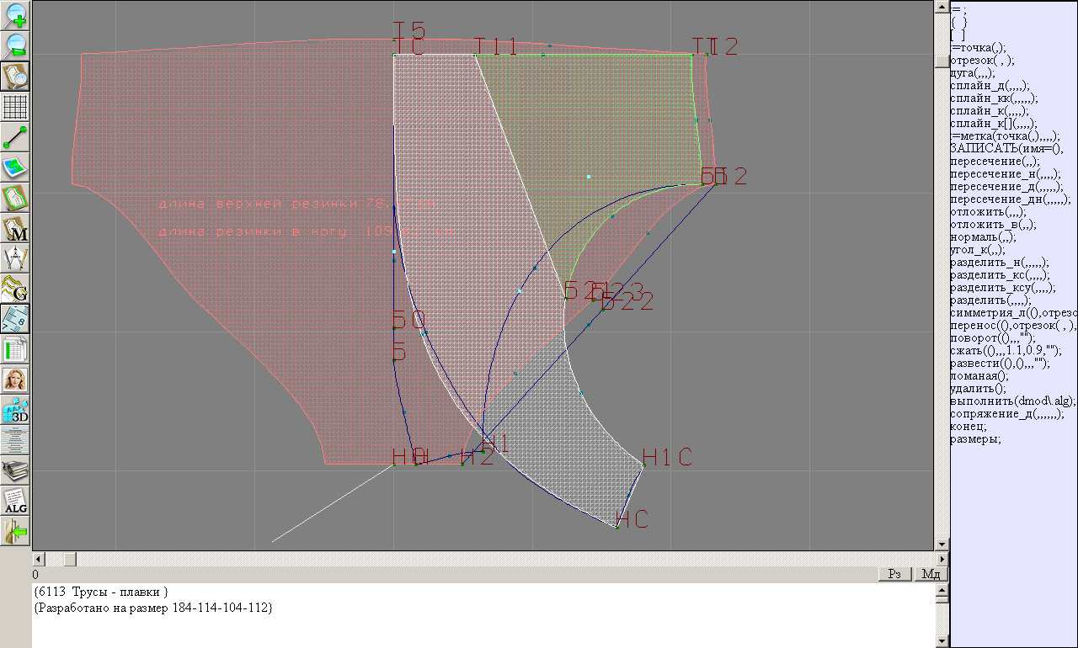Open the pattern with M icon
1078x648 pixels.
pos(16,228)
